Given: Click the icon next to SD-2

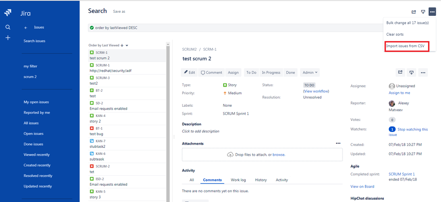Looking at the screenshot, I should [91, 103].
